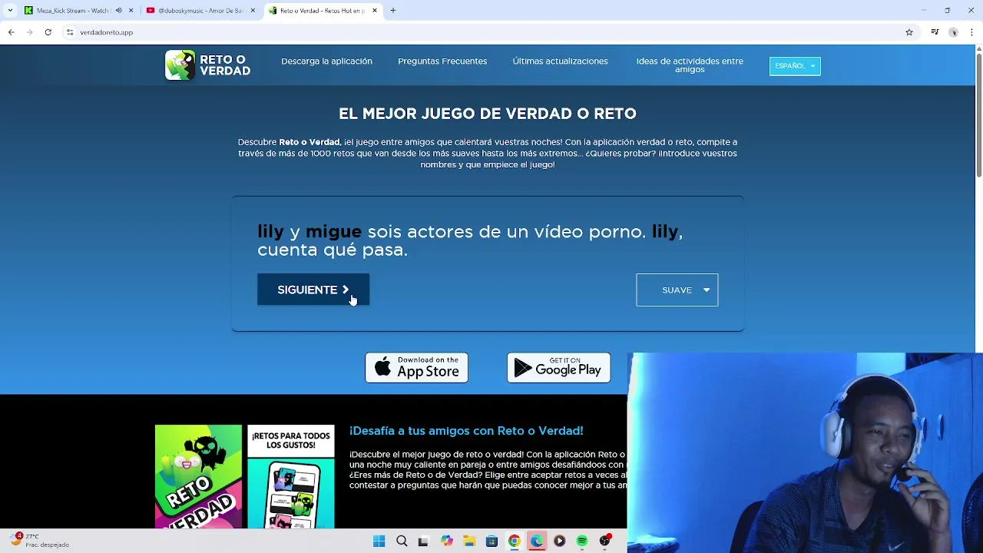Screen dimensions: 983x553
Task: Open the weather widget showing 27°C
Action: [40, 541]
